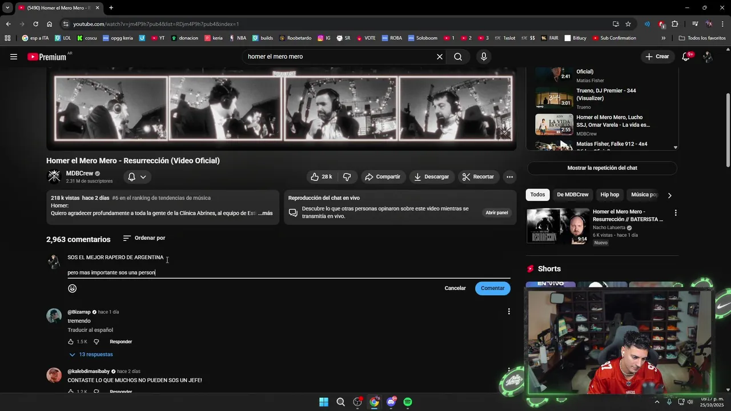
Task: Focus the YouTube search box
Action: 339,57
